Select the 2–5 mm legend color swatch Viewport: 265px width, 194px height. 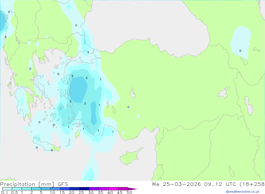36,189
